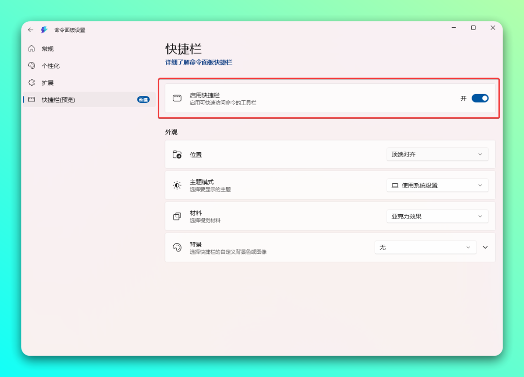Click the puzzle piece icon beside 扩展
The width and height of the screenshot is (524, 377).
coord(32,82)
